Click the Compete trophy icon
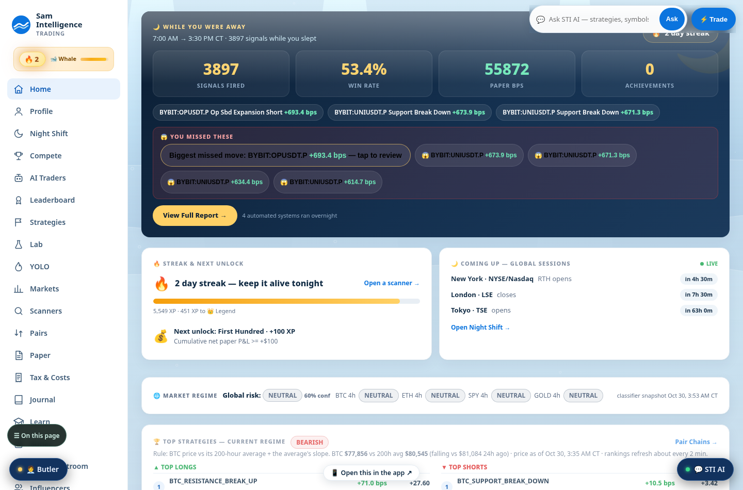This screenshot has height=490, width=743. [19, 156]
